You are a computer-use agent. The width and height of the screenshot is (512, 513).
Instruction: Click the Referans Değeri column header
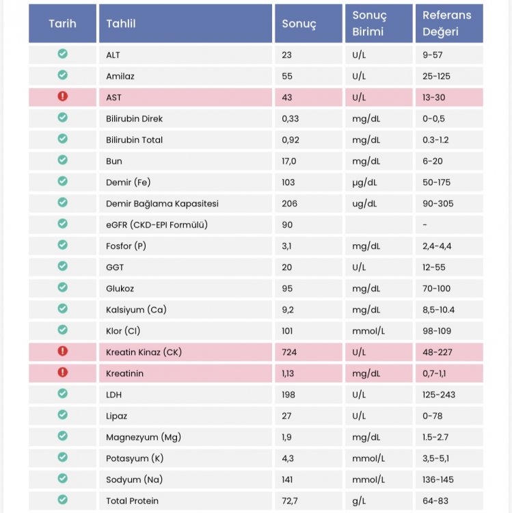448,23
